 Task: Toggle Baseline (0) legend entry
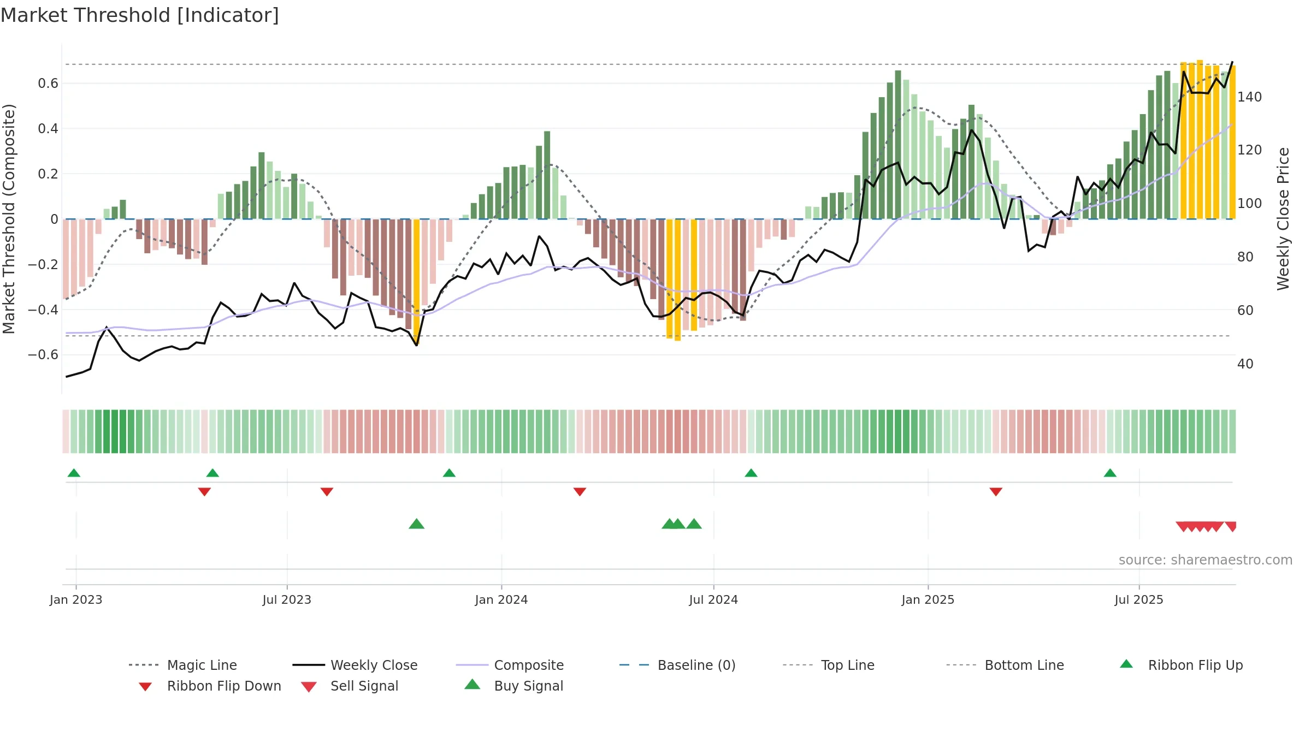pos(677,665)
